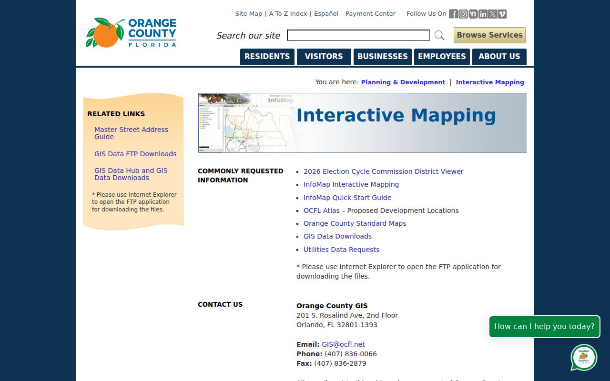Image resolution: width=610 pixels, height=381 pixels.
Task: Open GIS Data Hub and GIS Data Downloads
Action: (131, 174)
